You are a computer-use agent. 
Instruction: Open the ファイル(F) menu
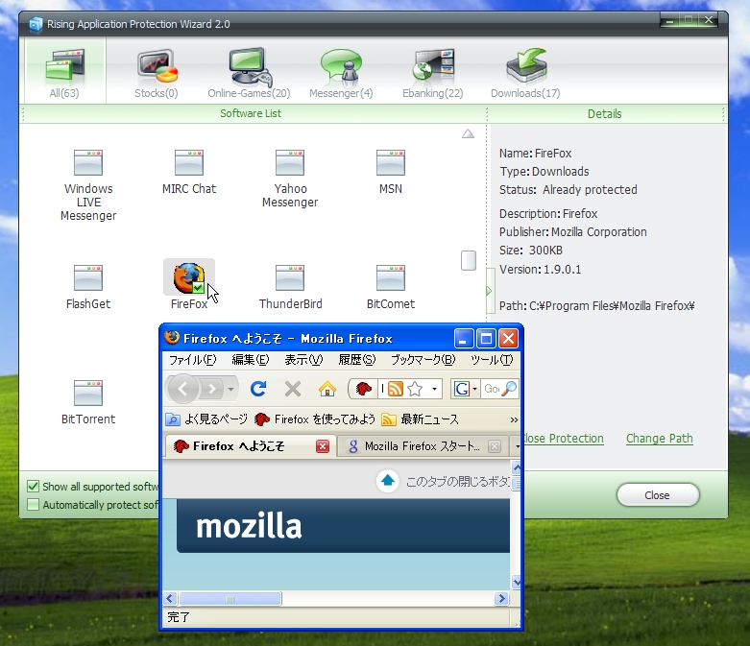point(193,360)
